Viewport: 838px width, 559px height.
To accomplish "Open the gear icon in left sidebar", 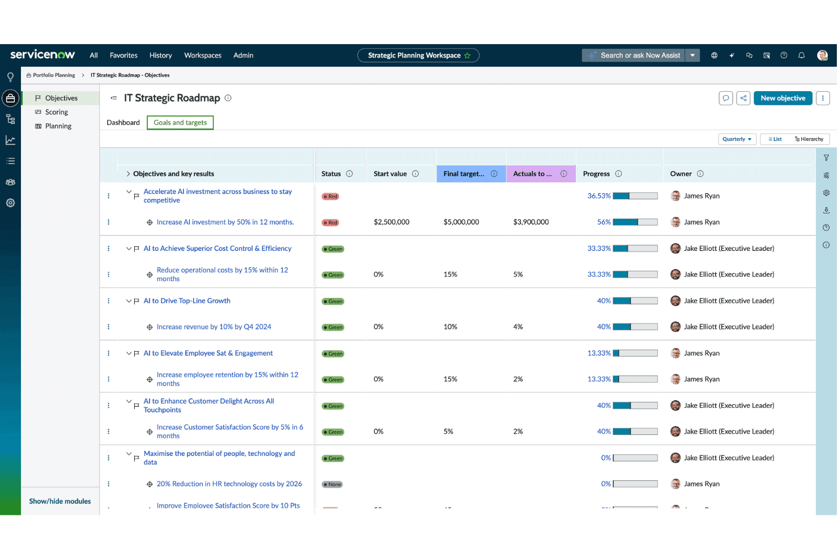I will click(x=10, y=203).
